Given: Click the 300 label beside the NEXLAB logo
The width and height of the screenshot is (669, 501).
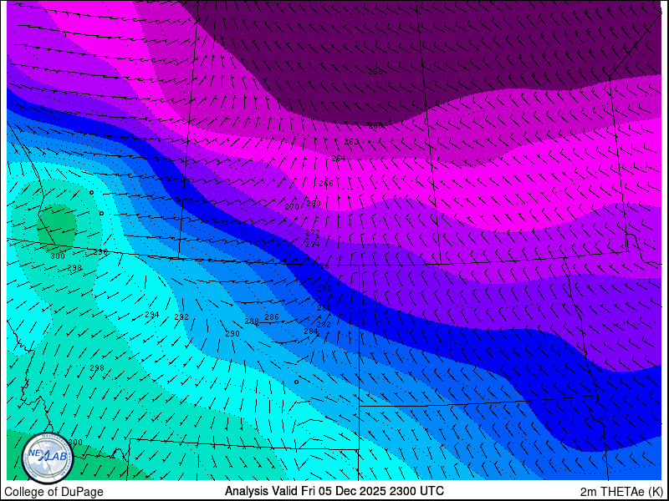Looking at the screenshot, I should (x=75, y=443).
